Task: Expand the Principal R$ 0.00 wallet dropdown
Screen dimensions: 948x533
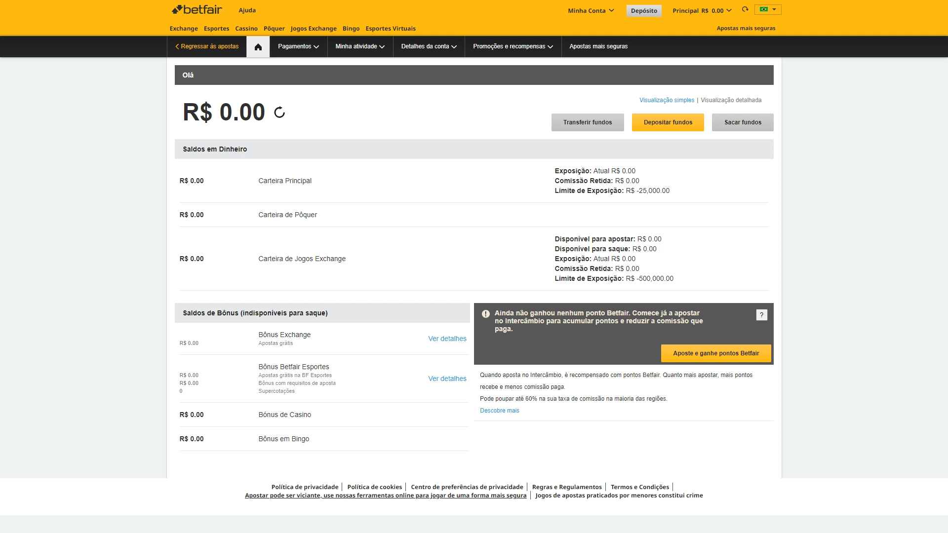Action: (702, 10)
